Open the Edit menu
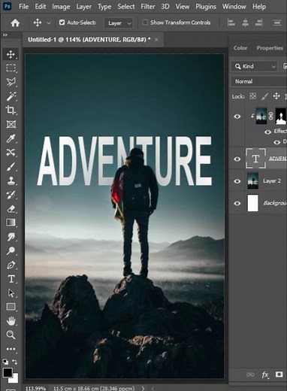Image resolution: width=287 pixels, height=391 pixels. click(x=41, y=7)
